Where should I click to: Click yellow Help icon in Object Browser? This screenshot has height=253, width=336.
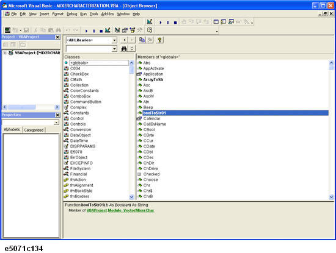159,40
